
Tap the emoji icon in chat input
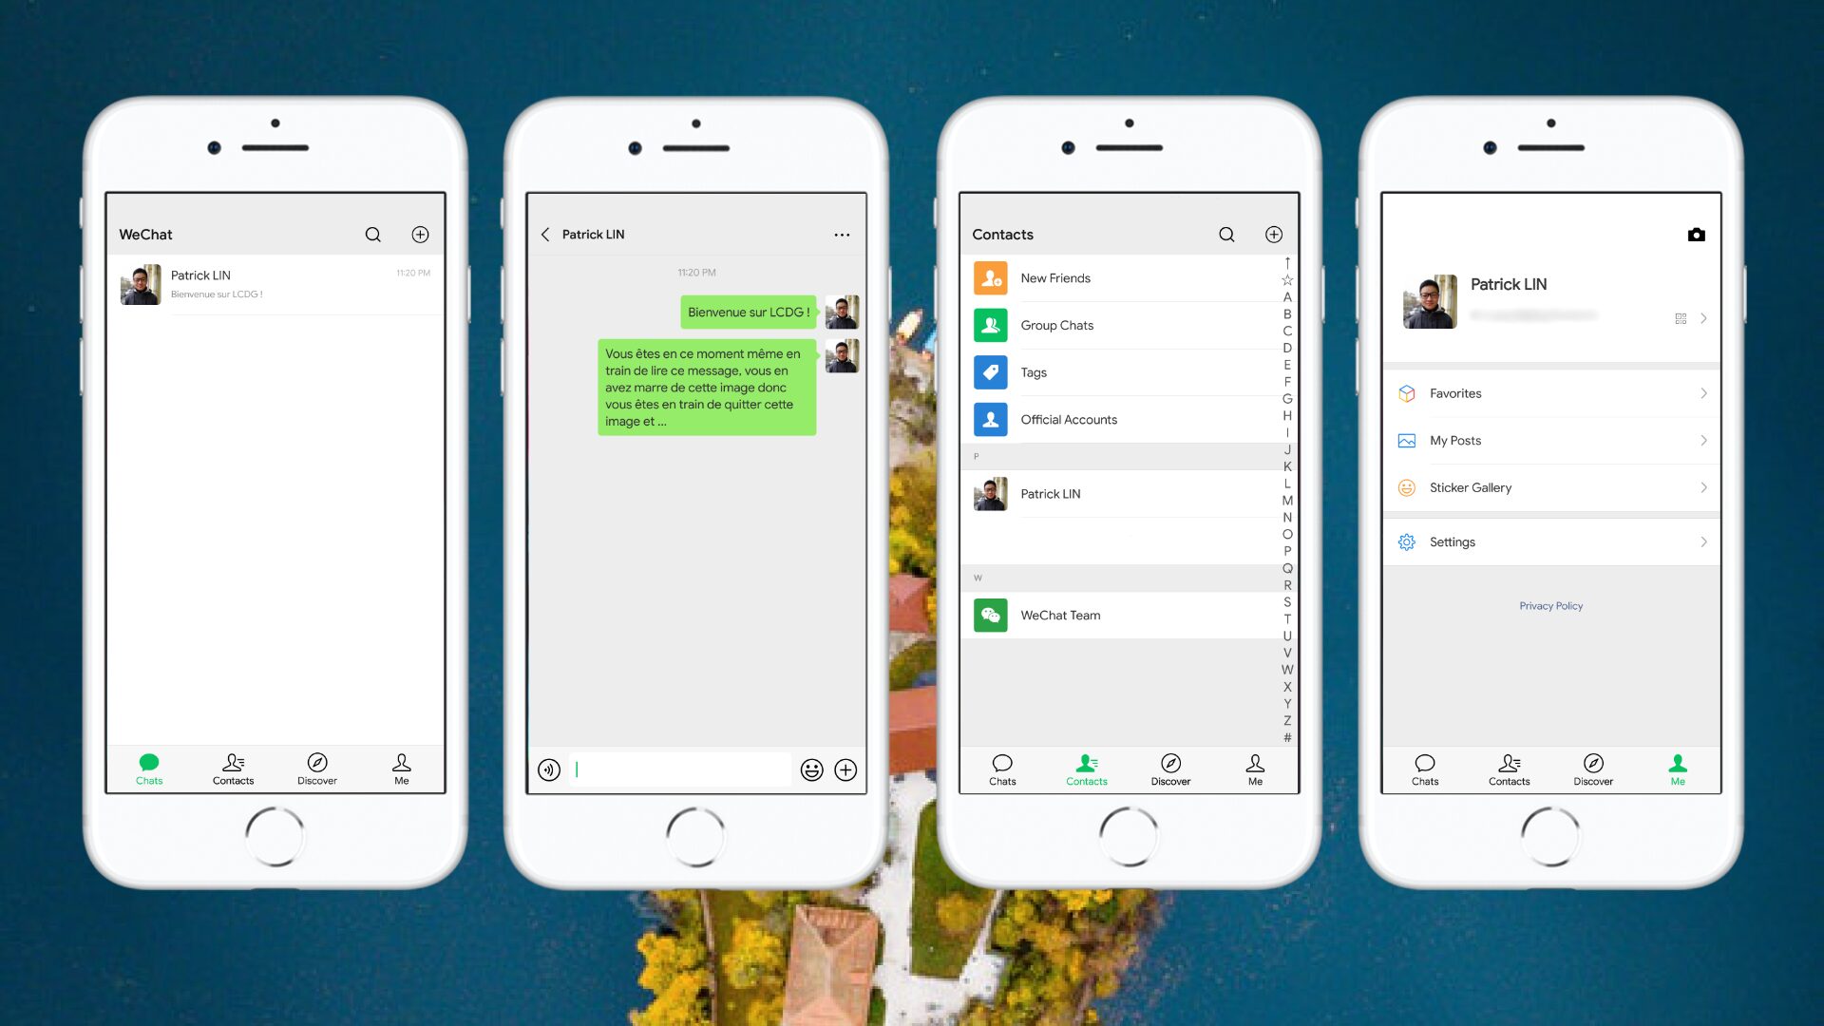810,769
